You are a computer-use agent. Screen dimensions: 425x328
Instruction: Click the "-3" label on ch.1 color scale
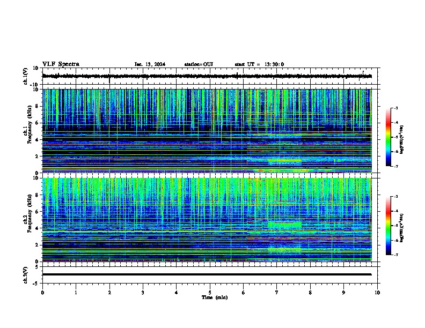(x=396, y=108)
